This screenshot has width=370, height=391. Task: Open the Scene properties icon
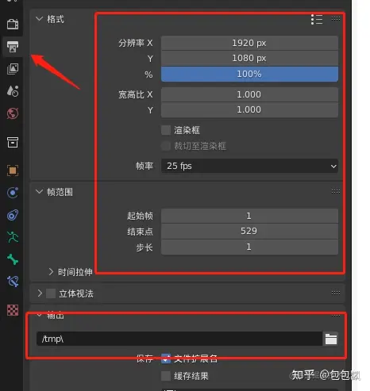pos(13,91)
